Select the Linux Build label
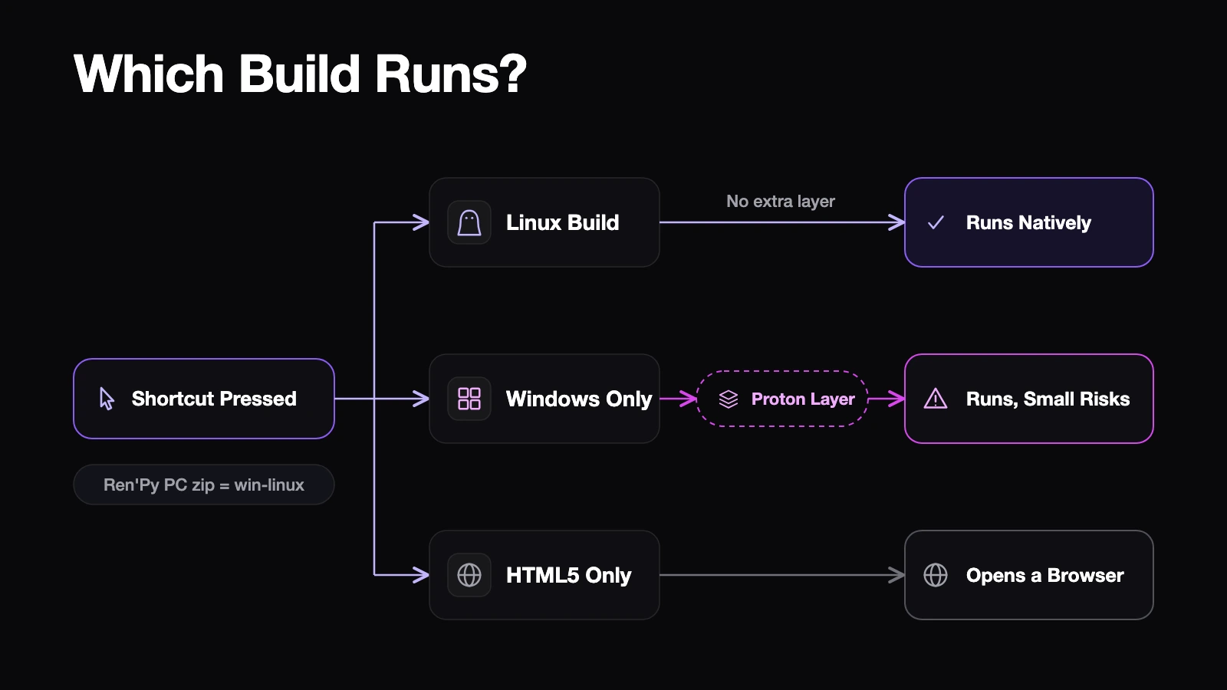 tap(562, 222)
